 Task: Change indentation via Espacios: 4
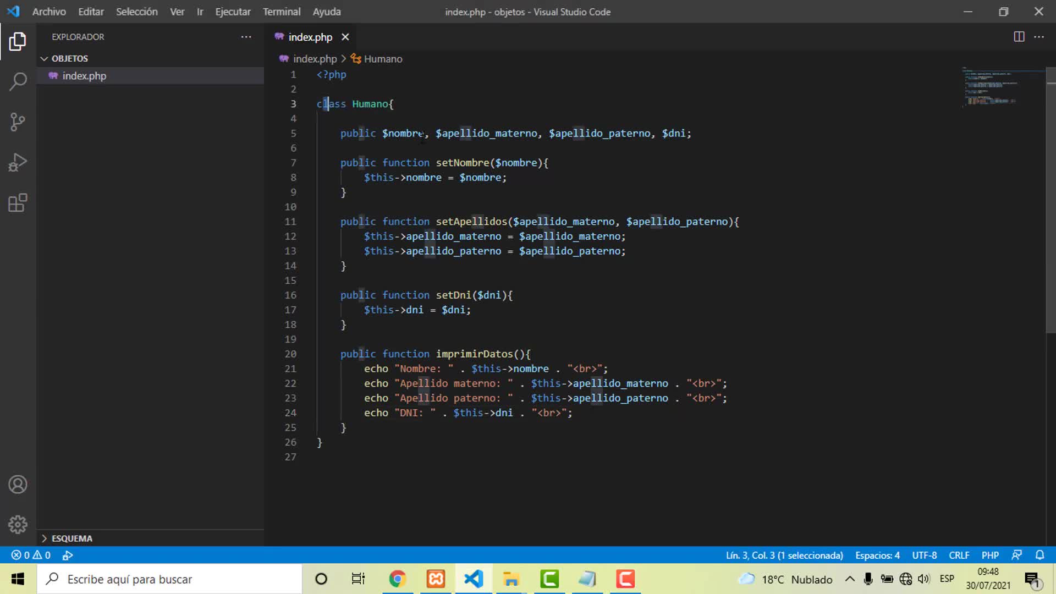(877, 555)
